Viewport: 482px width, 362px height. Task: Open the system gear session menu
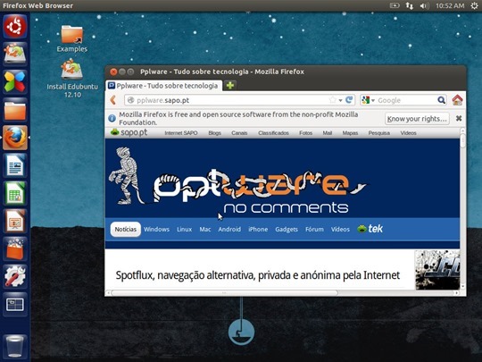(x=474, y=5)
